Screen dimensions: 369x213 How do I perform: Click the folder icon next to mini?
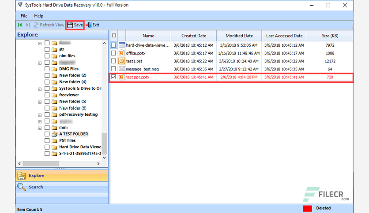tap(54, 128)
